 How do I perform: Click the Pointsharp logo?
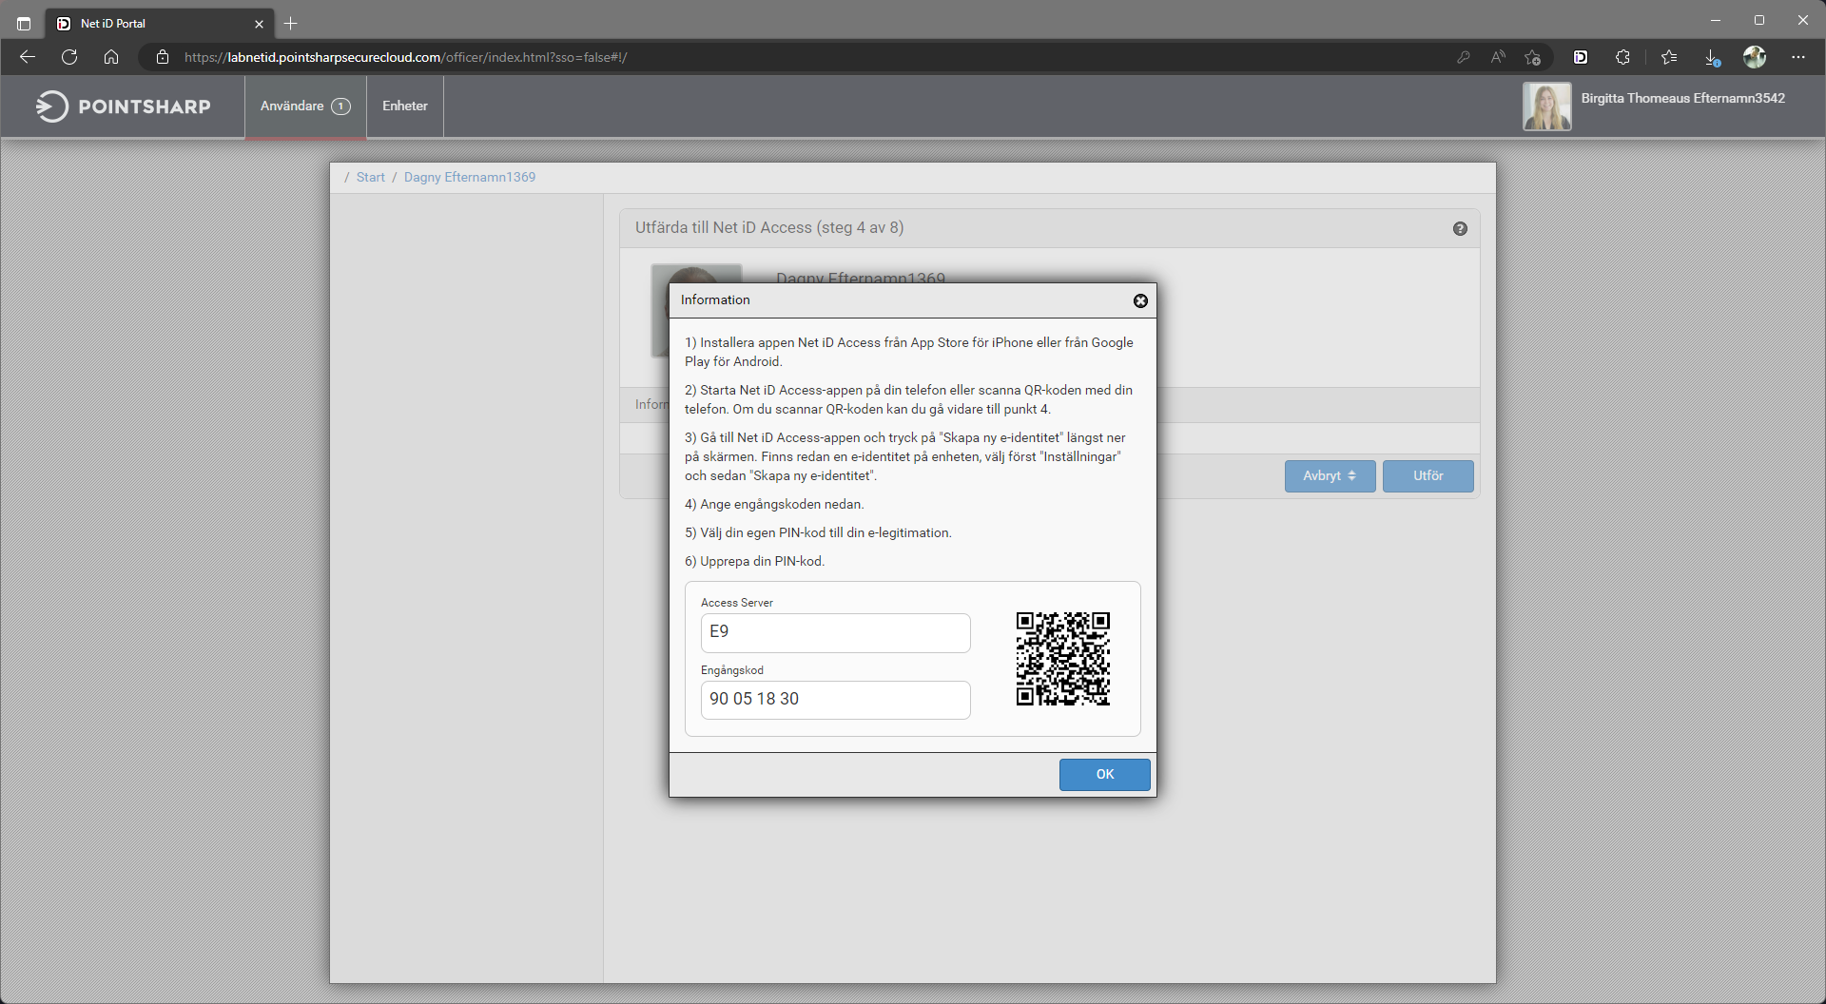(x=124, y=106)
